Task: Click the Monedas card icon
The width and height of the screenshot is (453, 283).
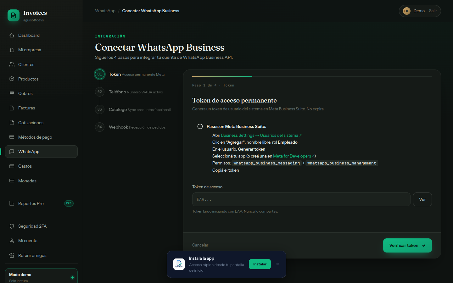Action: pos(12,181)
